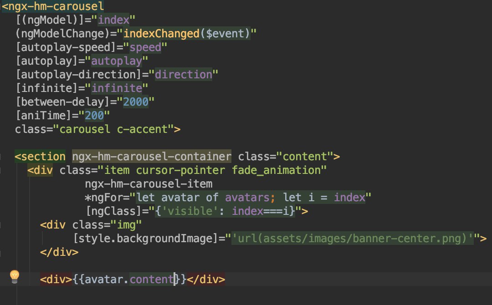Click the [autoplay-direction] attribute name
Image resolution: width=492 pixels, height=305 pixels.
click(78, 75)
